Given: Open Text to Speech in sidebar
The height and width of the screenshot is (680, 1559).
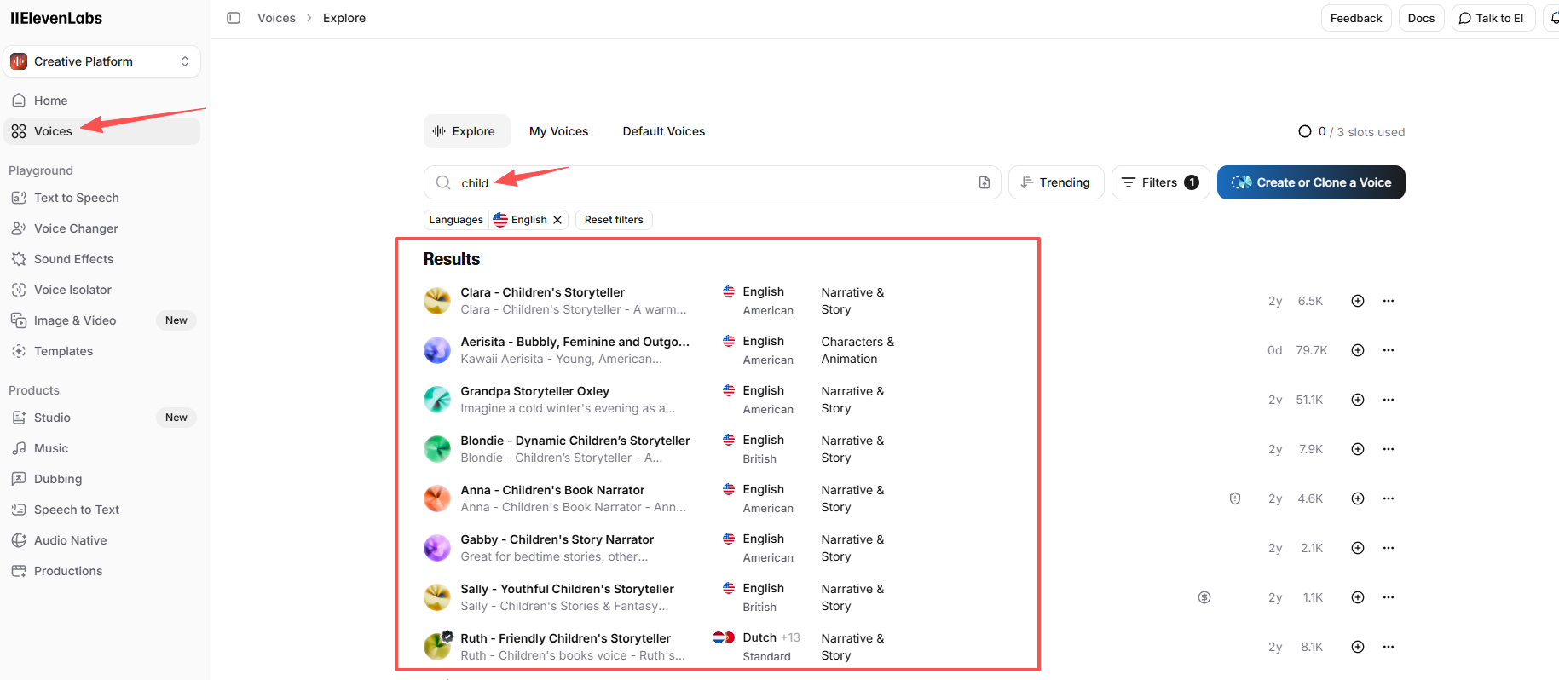Looking at the screenshot, I should coord(76,198).
